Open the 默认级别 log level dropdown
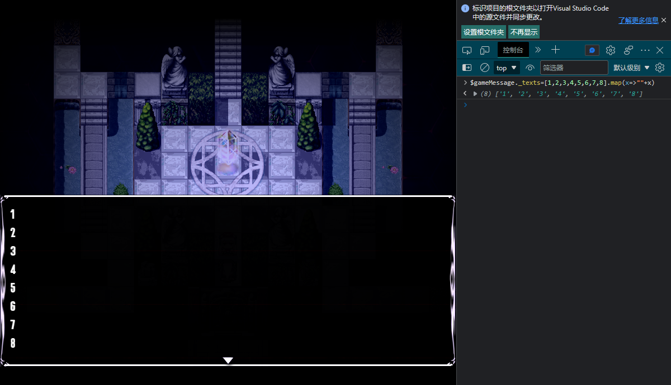This screenshot has height=385, width=671. pyautogui.click(x=632, y=68)
